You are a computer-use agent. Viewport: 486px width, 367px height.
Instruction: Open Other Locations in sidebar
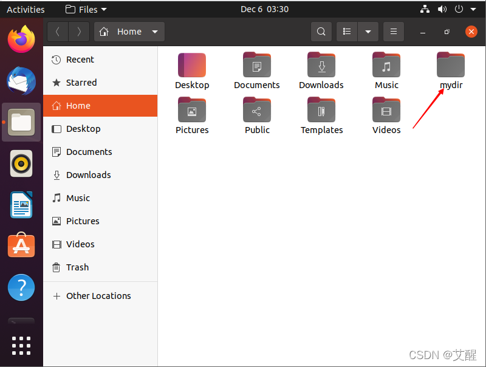click(x=100, y=296)
